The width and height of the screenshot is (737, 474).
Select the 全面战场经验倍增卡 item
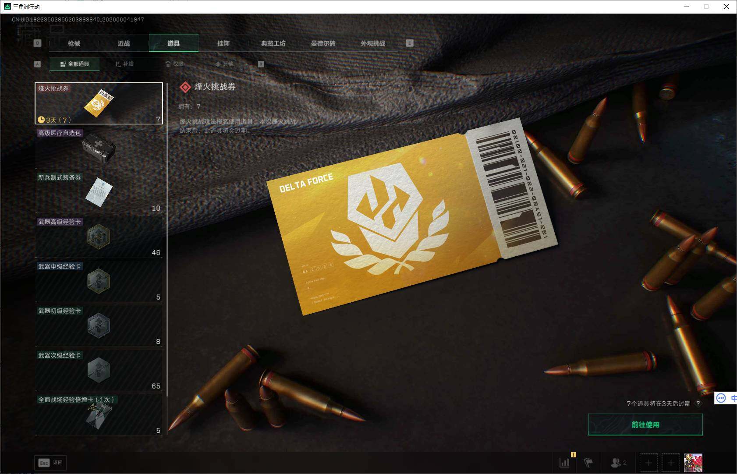tap(99, 415)
